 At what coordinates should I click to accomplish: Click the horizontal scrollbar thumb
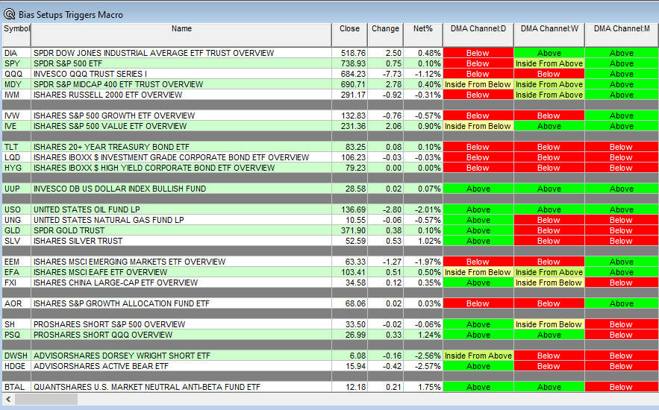click(46, 399)
